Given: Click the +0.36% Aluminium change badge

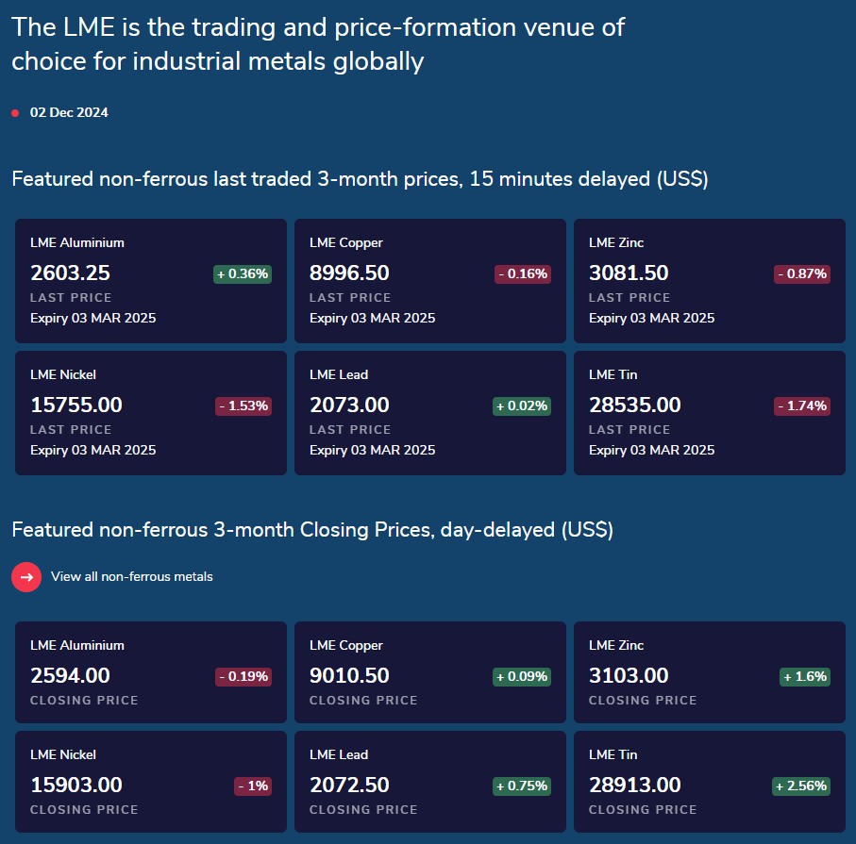Looking at the screenshot, I should coord(243,273).
